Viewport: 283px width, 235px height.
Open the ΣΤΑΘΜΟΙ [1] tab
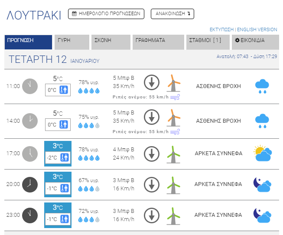click(x=207, y=40)
